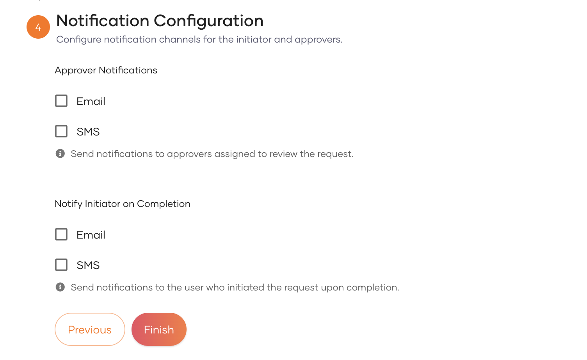Tick SMS checkbox under Approver Notifications
The image size is (587, 360).
click(61, 131)
